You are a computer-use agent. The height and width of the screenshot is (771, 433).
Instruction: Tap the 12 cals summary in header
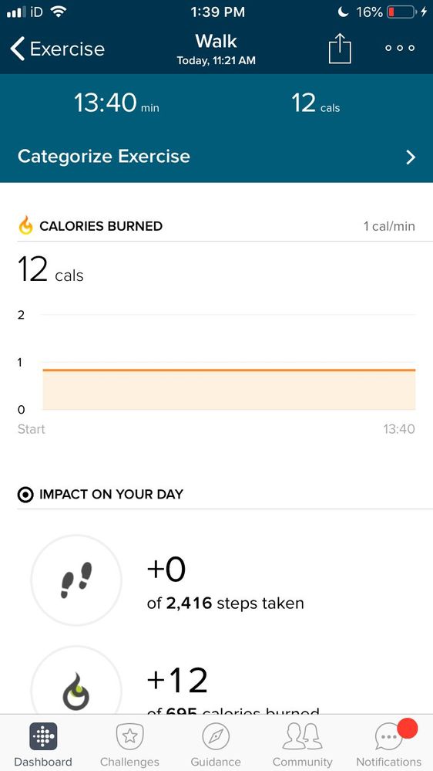(x=315, y=103)
